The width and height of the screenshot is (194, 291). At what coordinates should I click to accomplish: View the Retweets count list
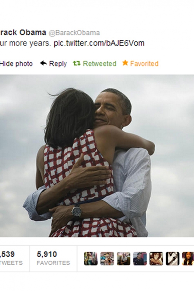pos(11,258)
